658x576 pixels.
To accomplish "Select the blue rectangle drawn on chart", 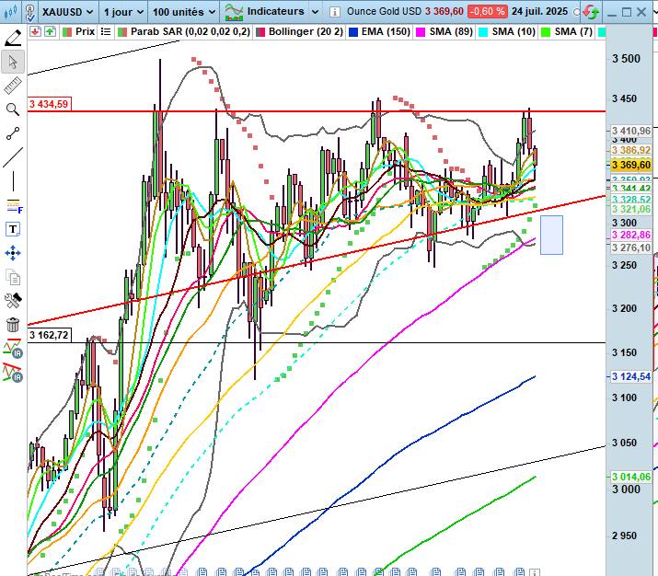I will click(x=551, y=235).
